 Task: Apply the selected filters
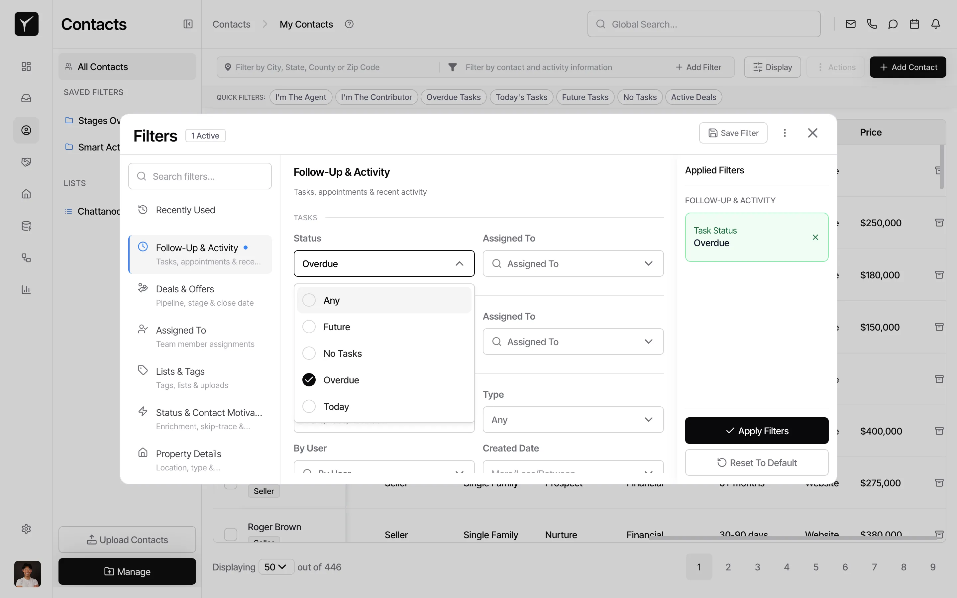(x=756, y=431)
